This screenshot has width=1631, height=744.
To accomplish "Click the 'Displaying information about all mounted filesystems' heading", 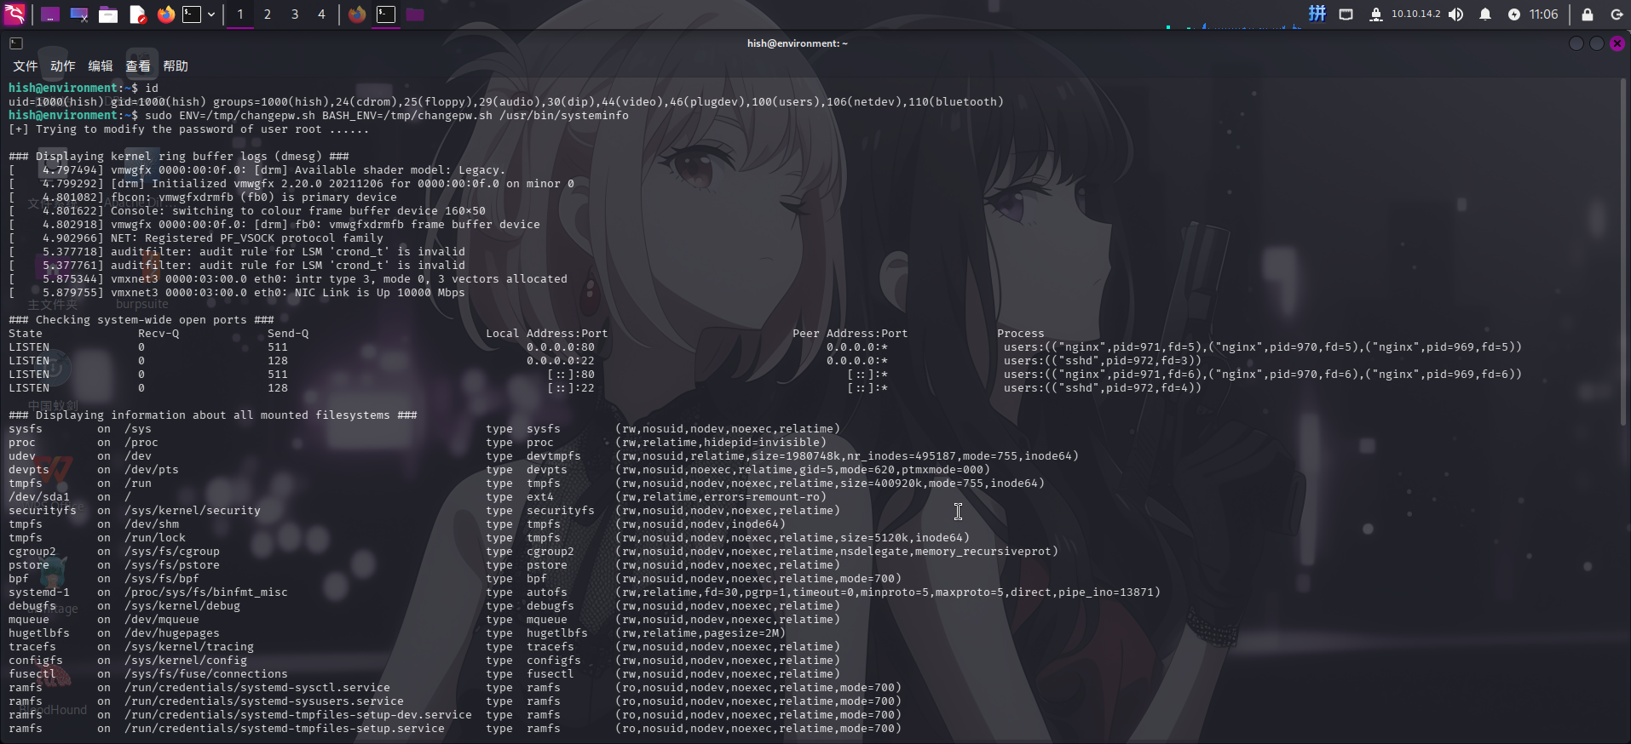I will click(213, 415).
